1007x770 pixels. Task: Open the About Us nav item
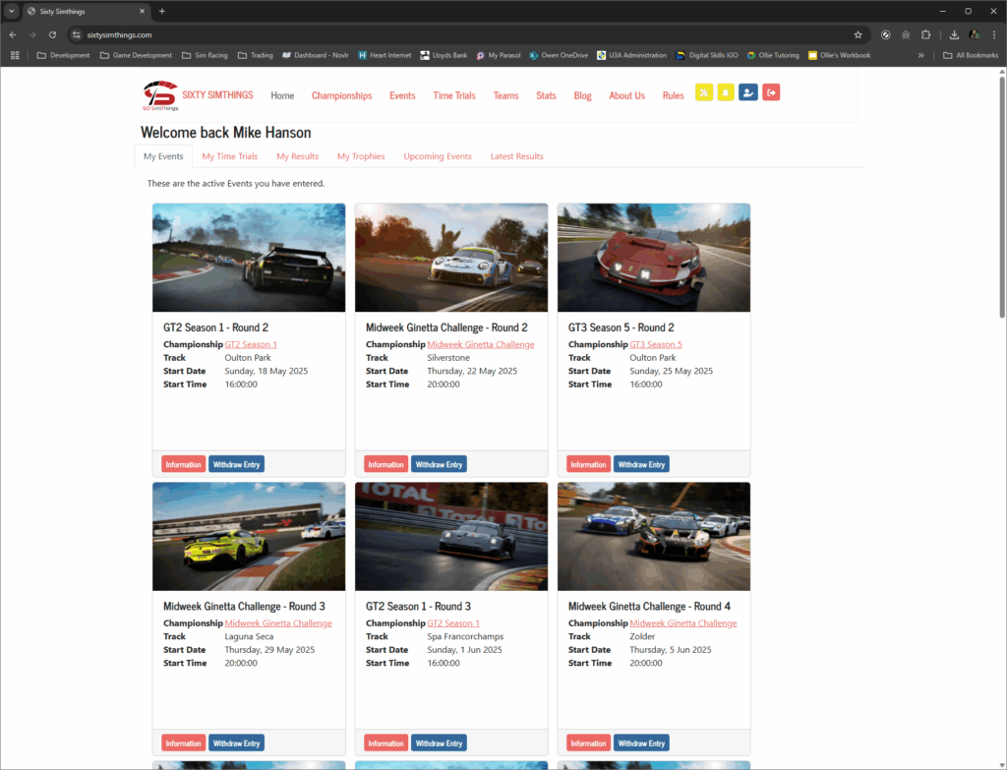(626, 95)
